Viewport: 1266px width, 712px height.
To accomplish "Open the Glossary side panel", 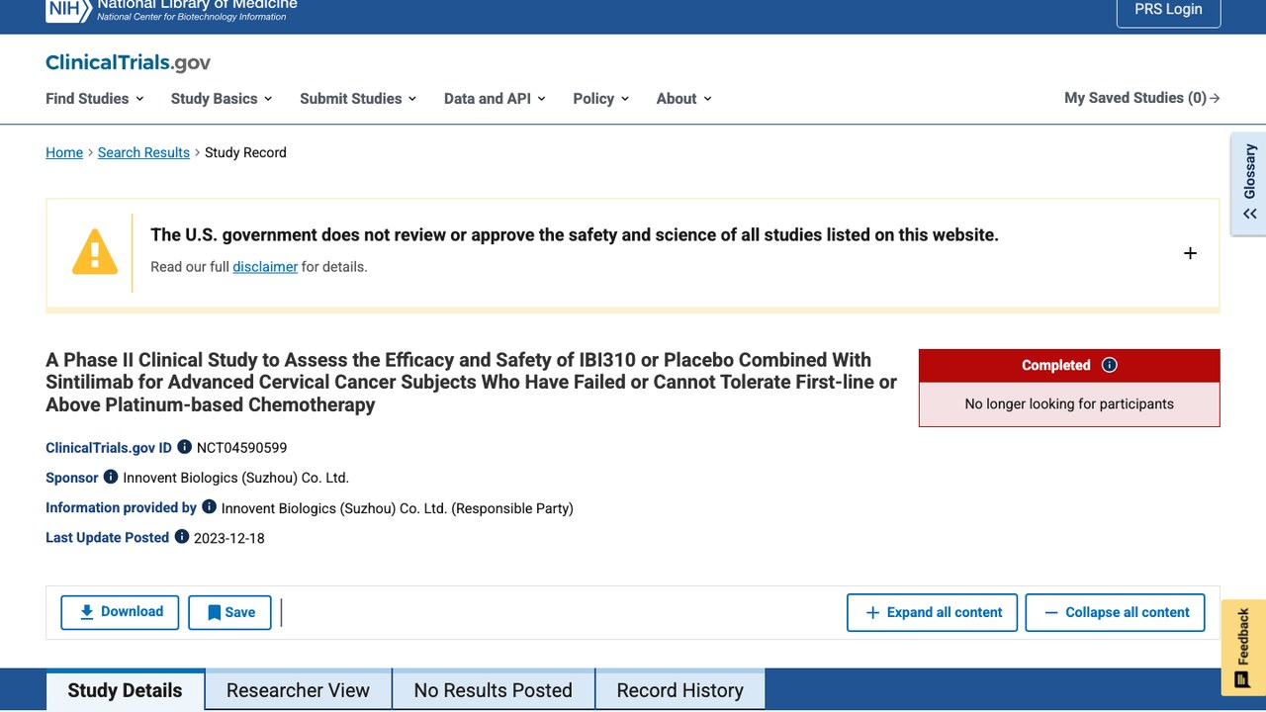I will [x=1249, y=184].
